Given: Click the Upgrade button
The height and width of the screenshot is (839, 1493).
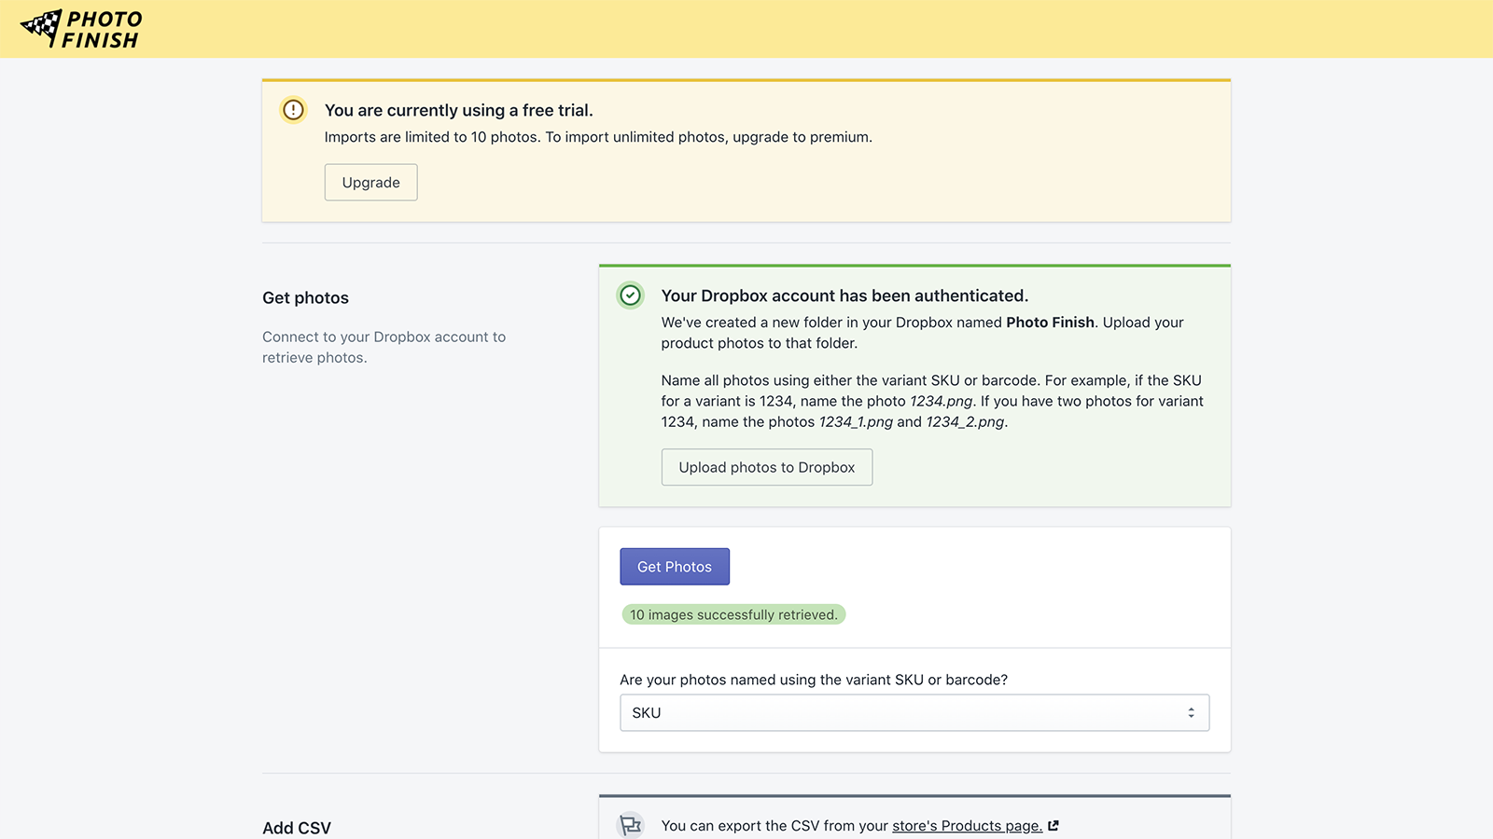Looking at the screenshot, I should [x=370, y=183].
